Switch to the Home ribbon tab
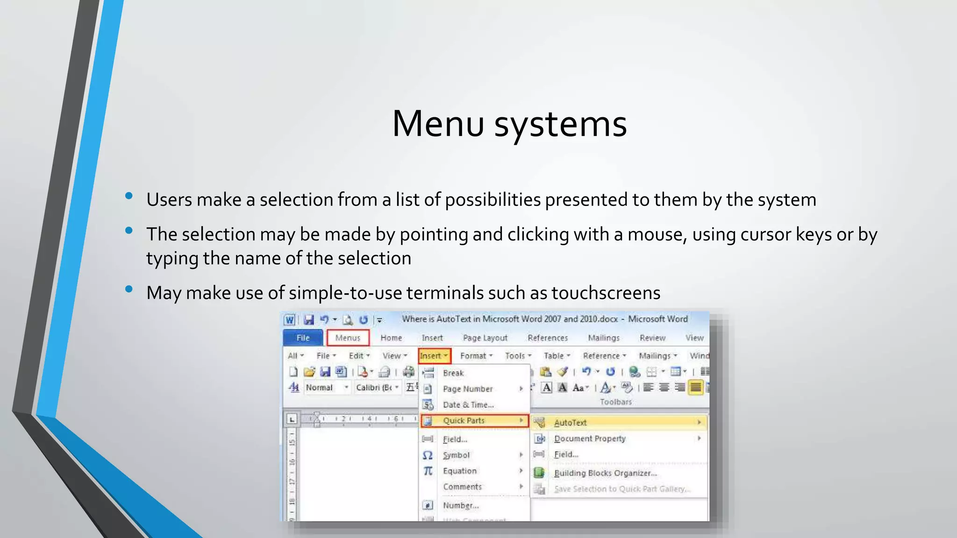 391,338
